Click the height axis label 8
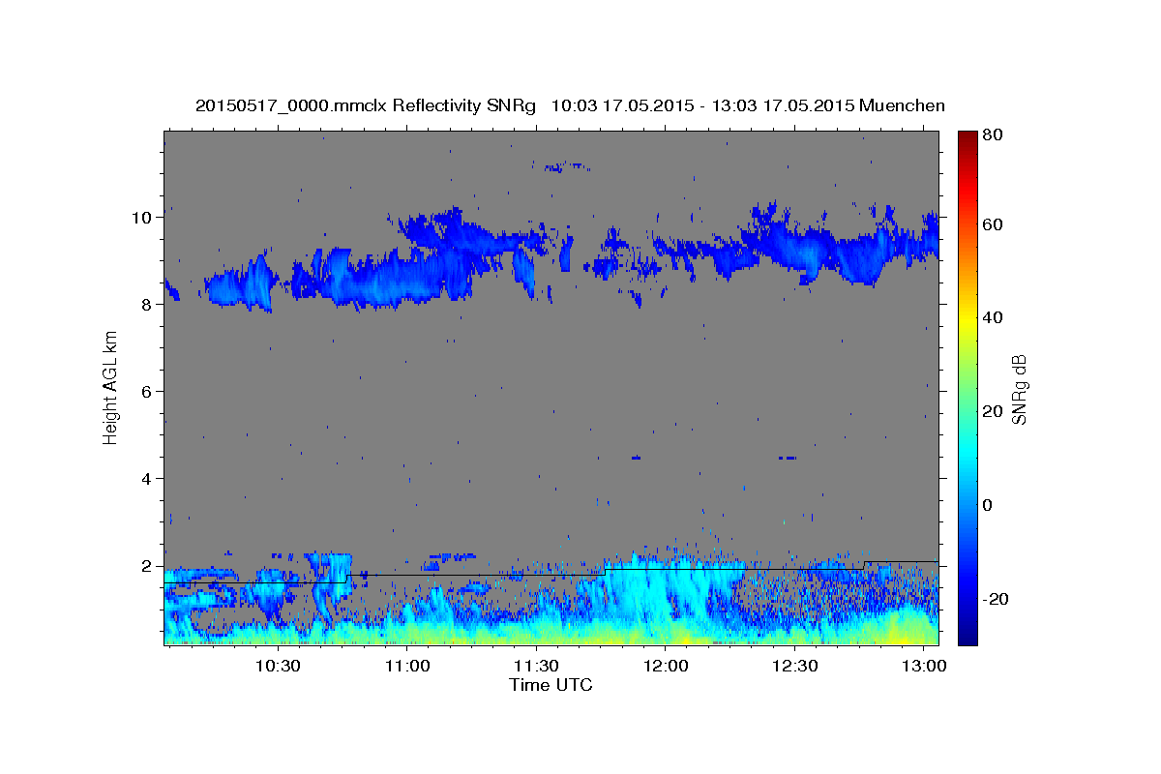The height and width of the screenshot is (774, 1161). [x=148, y=305]
